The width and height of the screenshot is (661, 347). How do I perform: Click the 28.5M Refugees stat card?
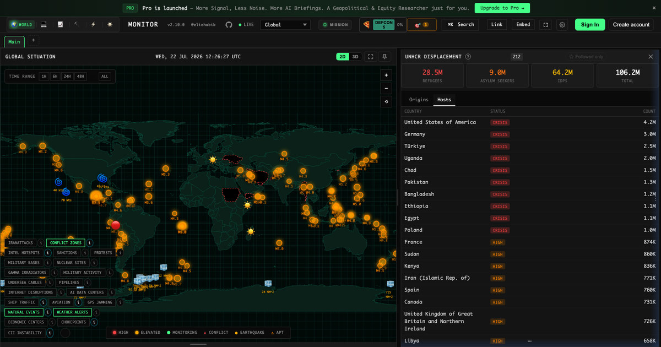[432, 75]
